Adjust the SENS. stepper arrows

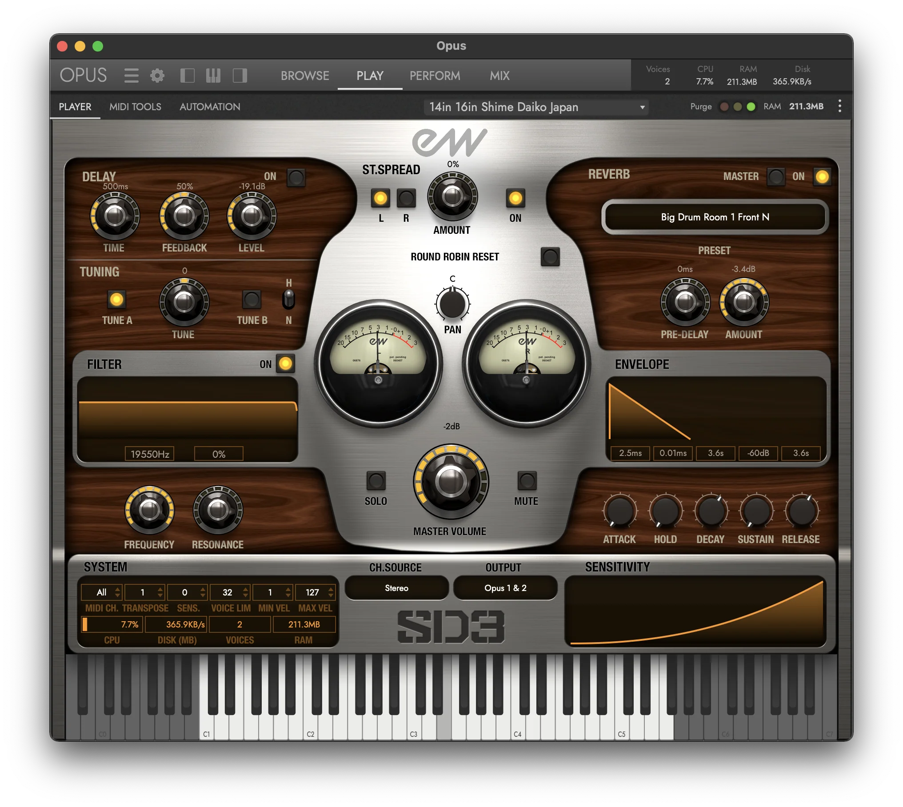(x=203, y=592)
